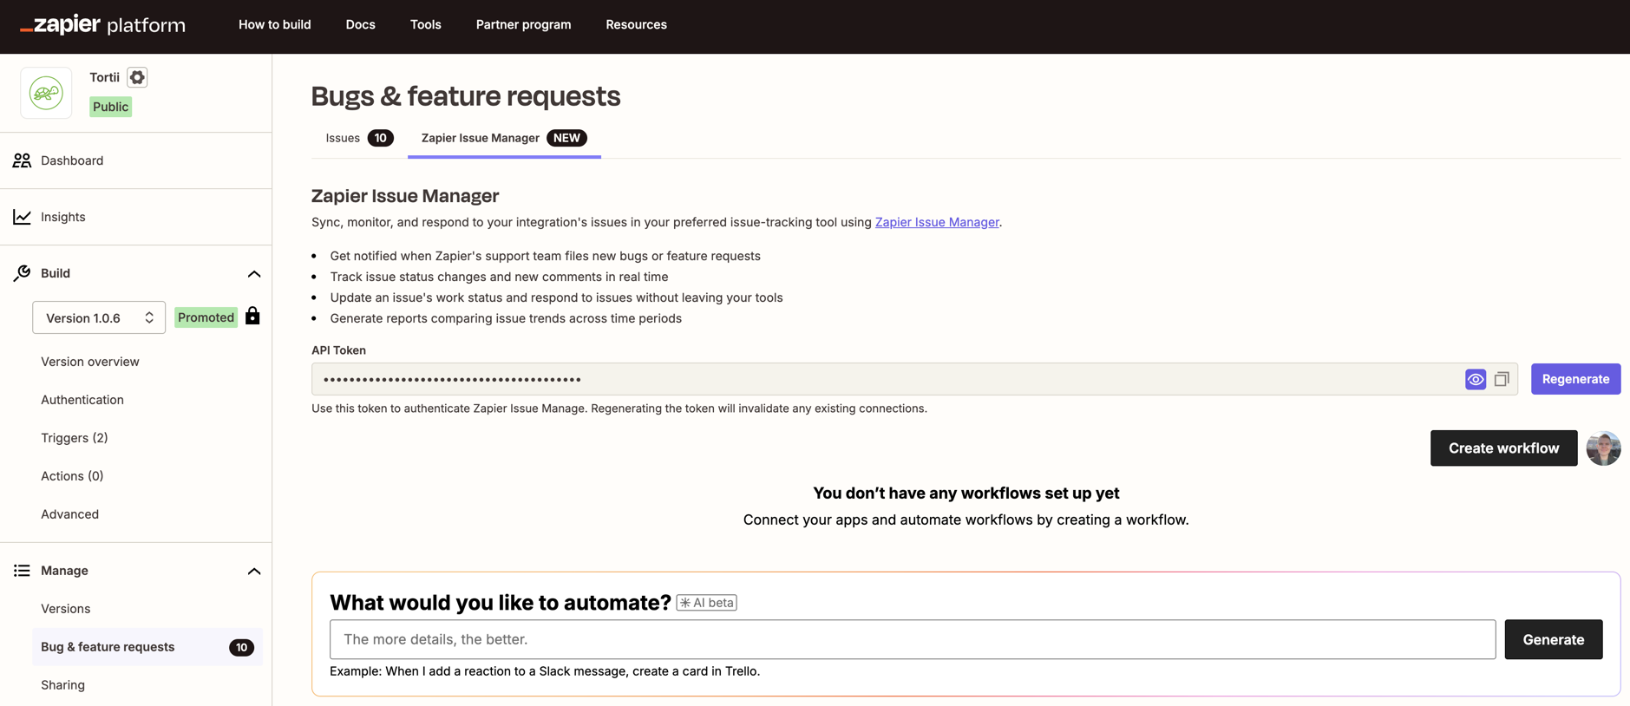Click the Create workflow button
The image size is (1630, 706).
(1502, 448)
